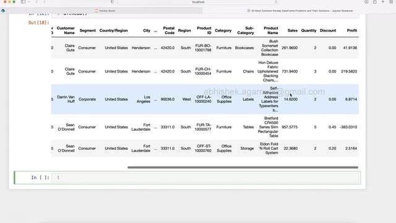The image size is (396, 223).
Task: Click the Region column header
Action: 184,30
